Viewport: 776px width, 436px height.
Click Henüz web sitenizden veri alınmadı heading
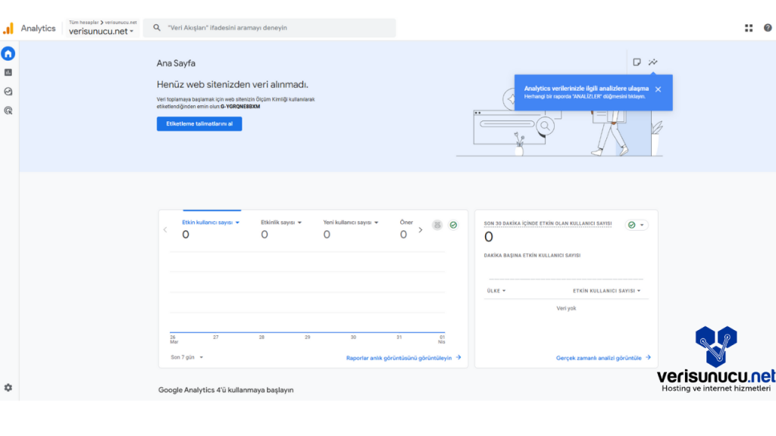[x=233, y=85]
